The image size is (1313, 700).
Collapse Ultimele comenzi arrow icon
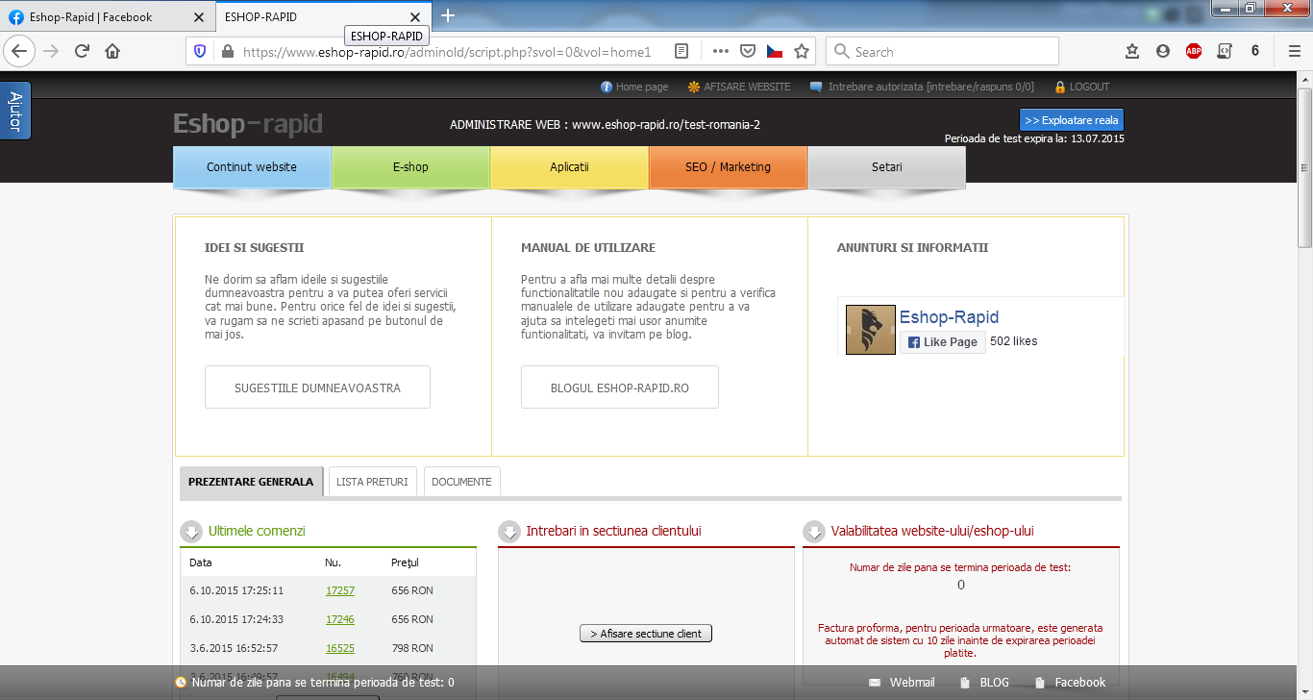pyautogui.click(x=192, y=532)
